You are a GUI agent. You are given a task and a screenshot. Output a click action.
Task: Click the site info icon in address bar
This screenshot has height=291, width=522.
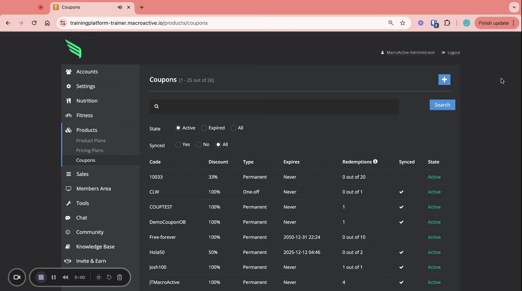tap(63, 23)
